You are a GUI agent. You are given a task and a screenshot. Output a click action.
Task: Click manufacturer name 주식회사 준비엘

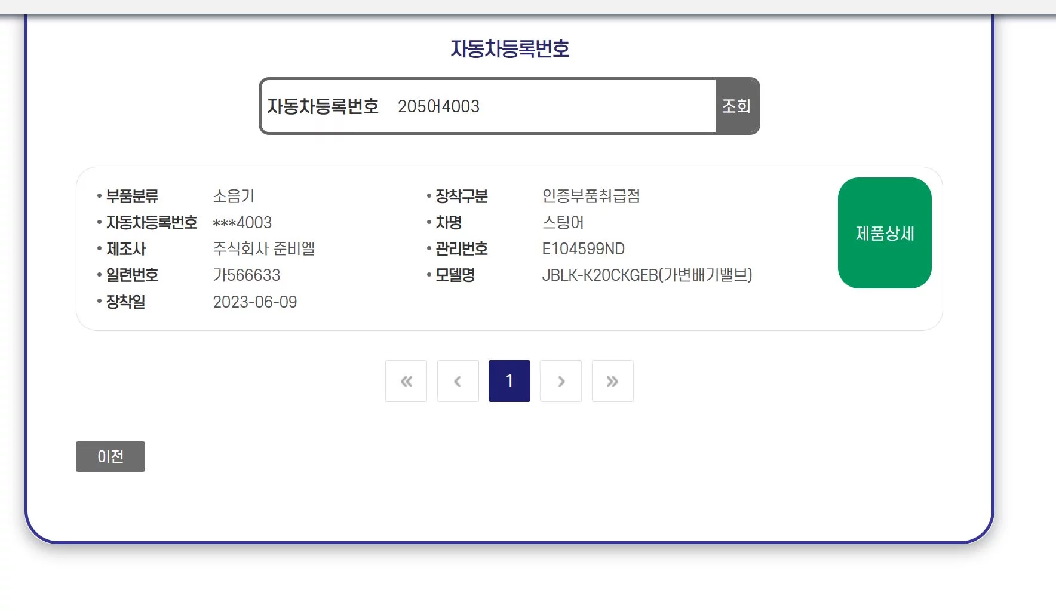pos(264,249)
